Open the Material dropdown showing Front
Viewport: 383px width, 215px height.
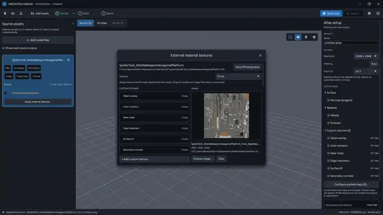[238, 76]
